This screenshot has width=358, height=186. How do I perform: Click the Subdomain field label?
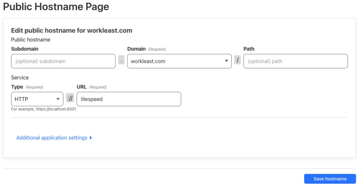pyautogui.click(x=25, y=49)
